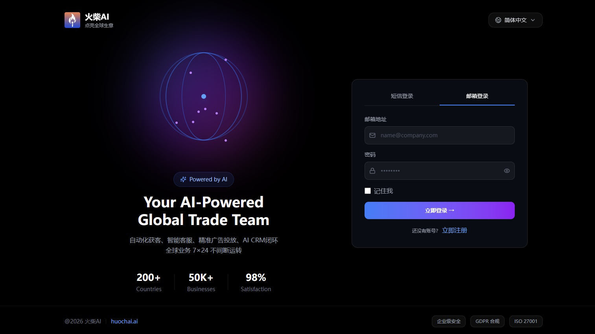This screenshot has width=595, height=334.
Task: Toggle password visibility with the eye icon
Action: pos(507,171)
